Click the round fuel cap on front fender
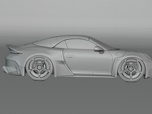 click(x=120, y=54)
